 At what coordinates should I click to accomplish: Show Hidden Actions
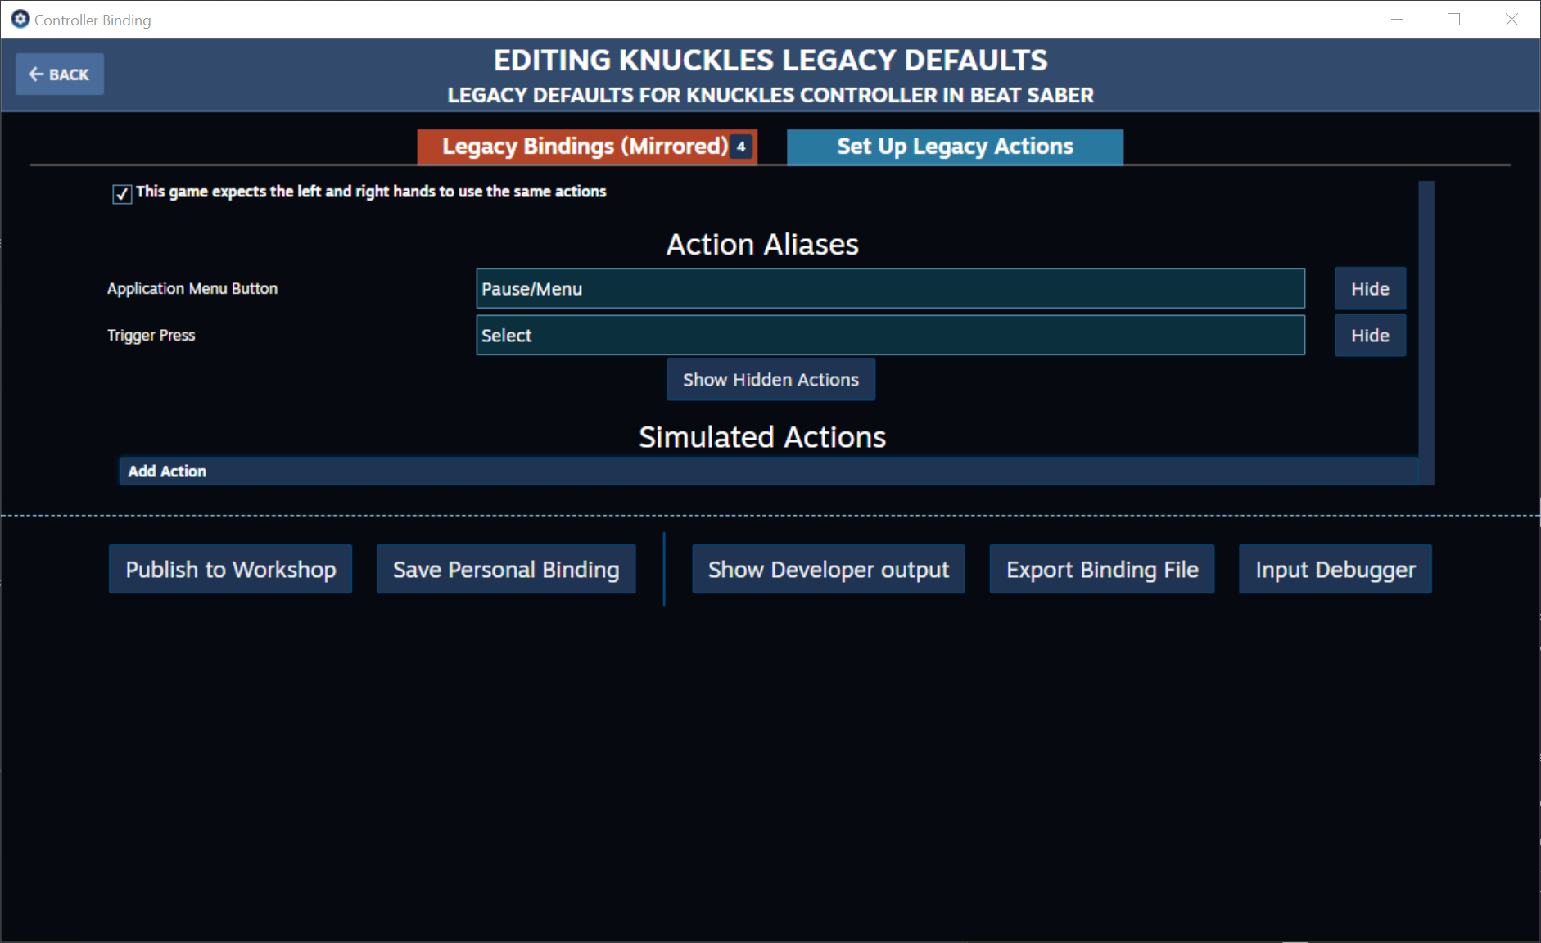point(770,380)
